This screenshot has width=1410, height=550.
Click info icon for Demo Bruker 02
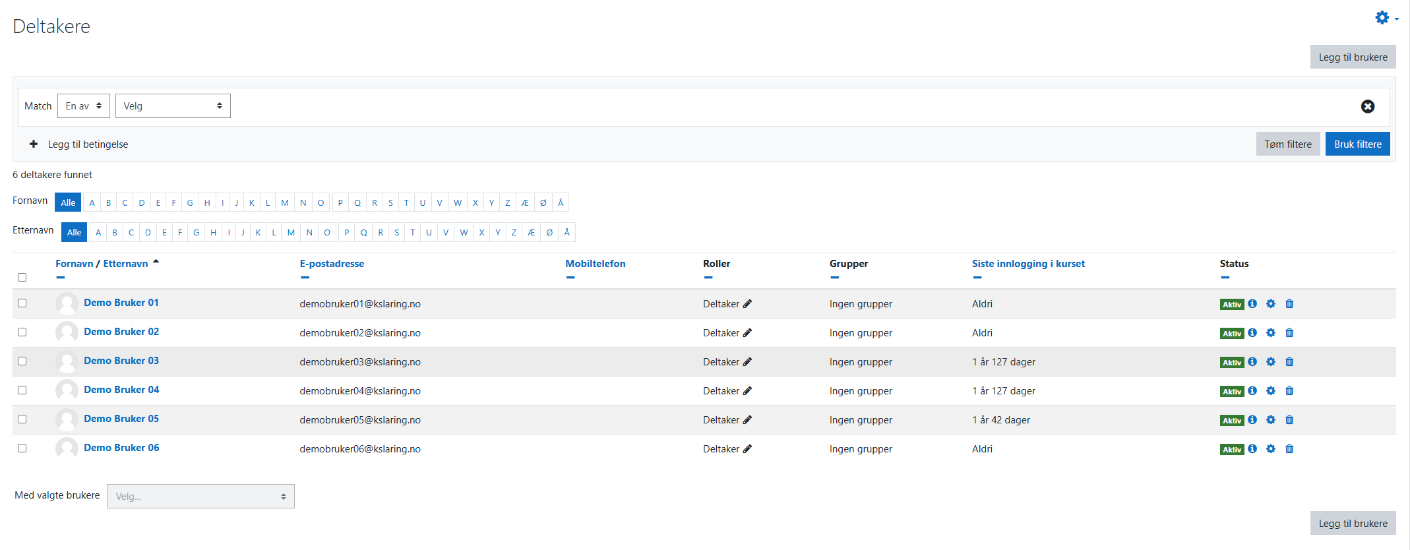coord(1252,333)
